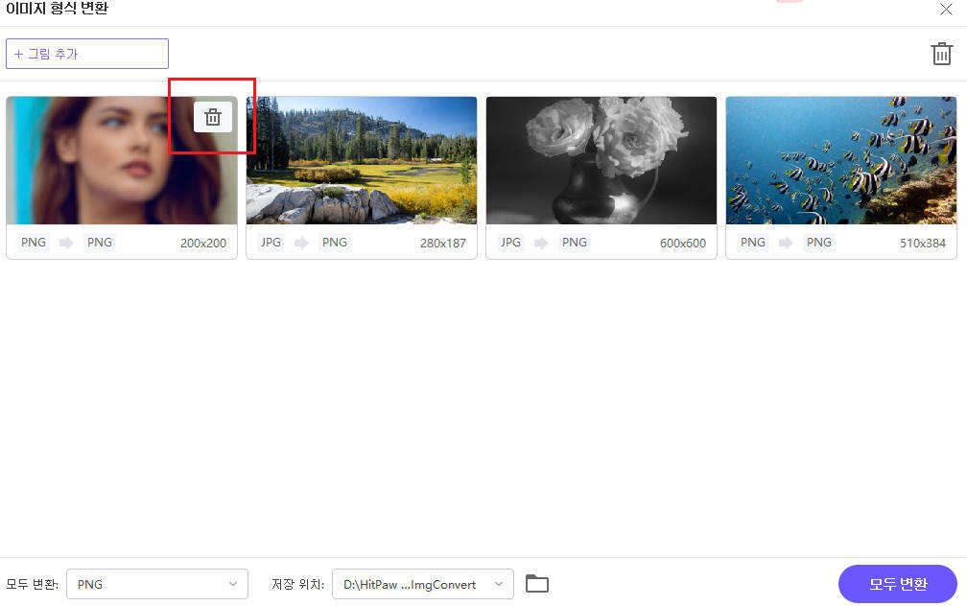Click the delete all trash icon
Viewport: 967px width, 606px height.
pos(942,54)
